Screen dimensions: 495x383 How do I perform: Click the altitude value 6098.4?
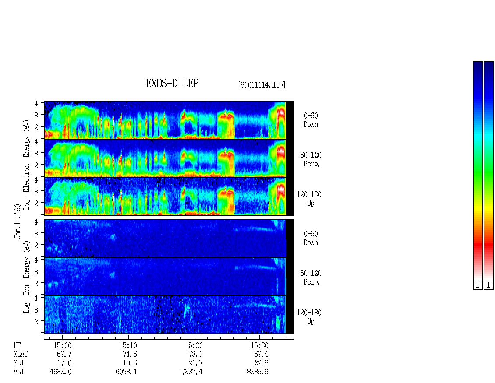point(126,372)
